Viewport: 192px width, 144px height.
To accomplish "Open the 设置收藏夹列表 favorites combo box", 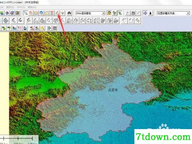I will (173, 13).
